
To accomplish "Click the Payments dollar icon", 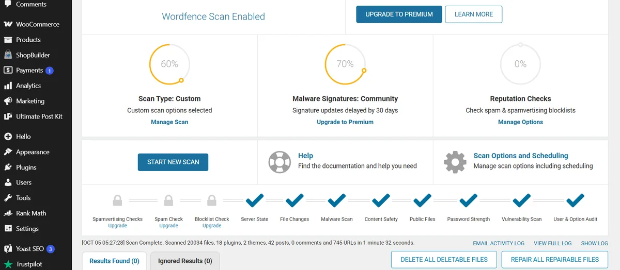I will [x=8, y=70].
